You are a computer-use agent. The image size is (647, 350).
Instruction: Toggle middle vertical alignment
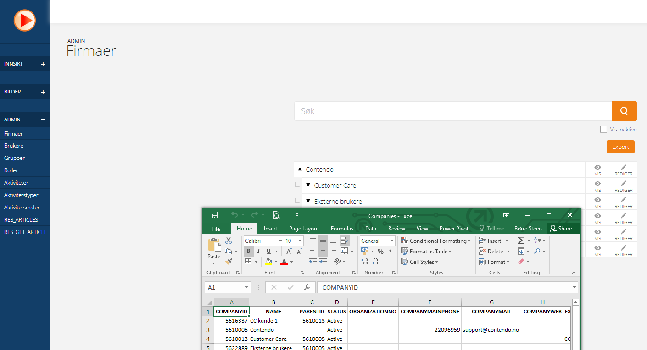[323, 241]
